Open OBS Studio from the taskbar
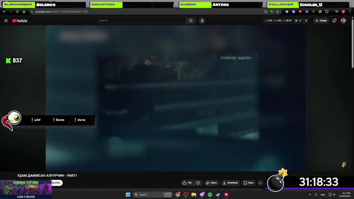The image size is (354, 199). point(186,195)
